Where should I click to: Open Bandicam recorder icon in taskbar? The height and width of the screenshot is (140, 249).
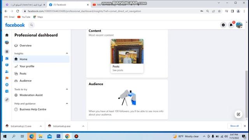pyautogui.click(x=76, y=136)
